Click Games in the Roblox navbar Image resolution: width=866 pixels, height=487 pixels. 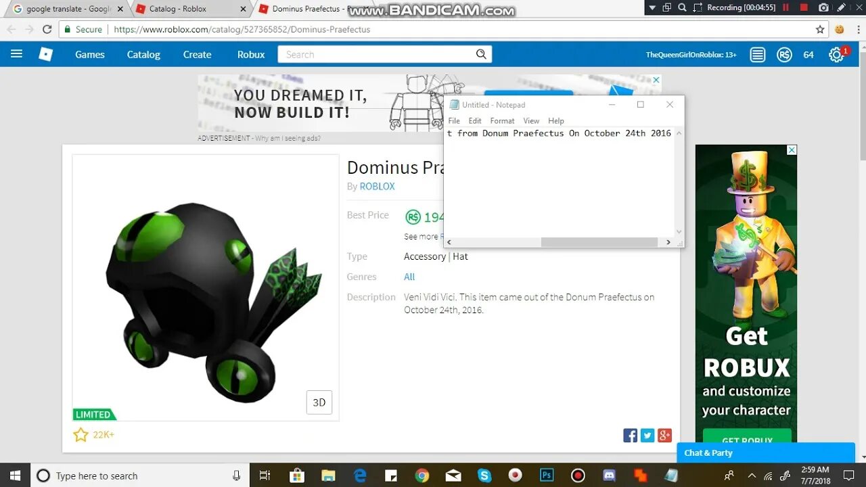point(90,55)
